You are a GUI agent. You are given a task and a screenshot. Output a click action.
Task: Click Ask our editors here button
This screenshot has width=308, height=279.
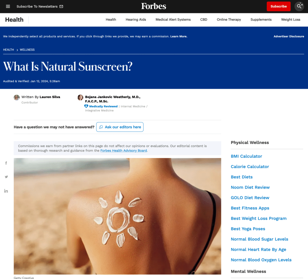coord(120,127)
